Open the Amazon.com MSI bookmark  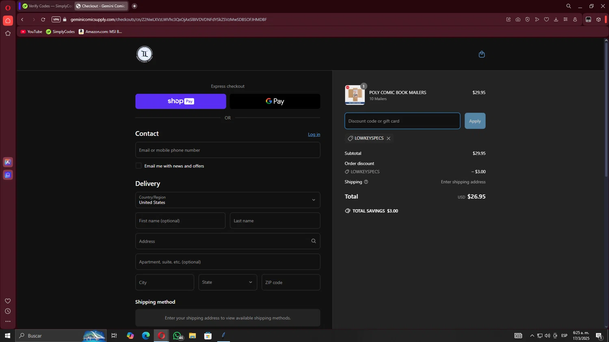(100, 32)
